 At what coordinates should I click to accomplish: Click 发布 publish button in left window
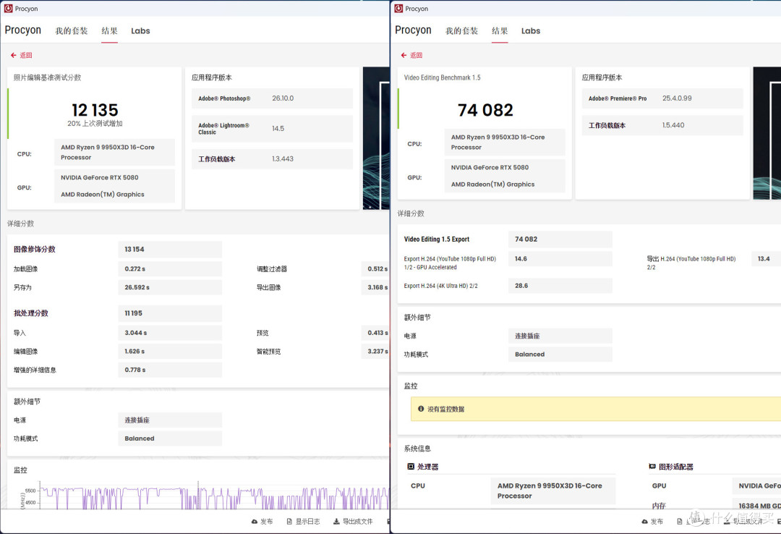pyautogui.click(x=262, y=521)
